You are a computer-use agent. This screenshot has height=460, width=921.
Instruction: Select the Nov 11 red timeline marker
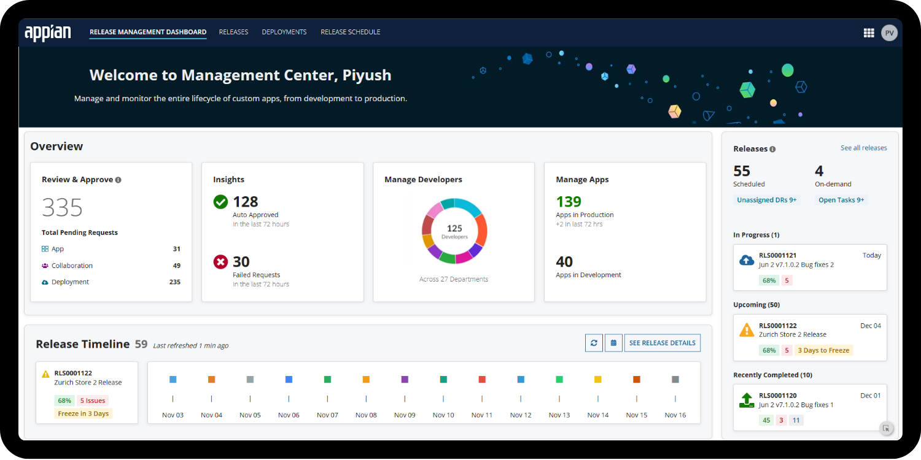482,380
